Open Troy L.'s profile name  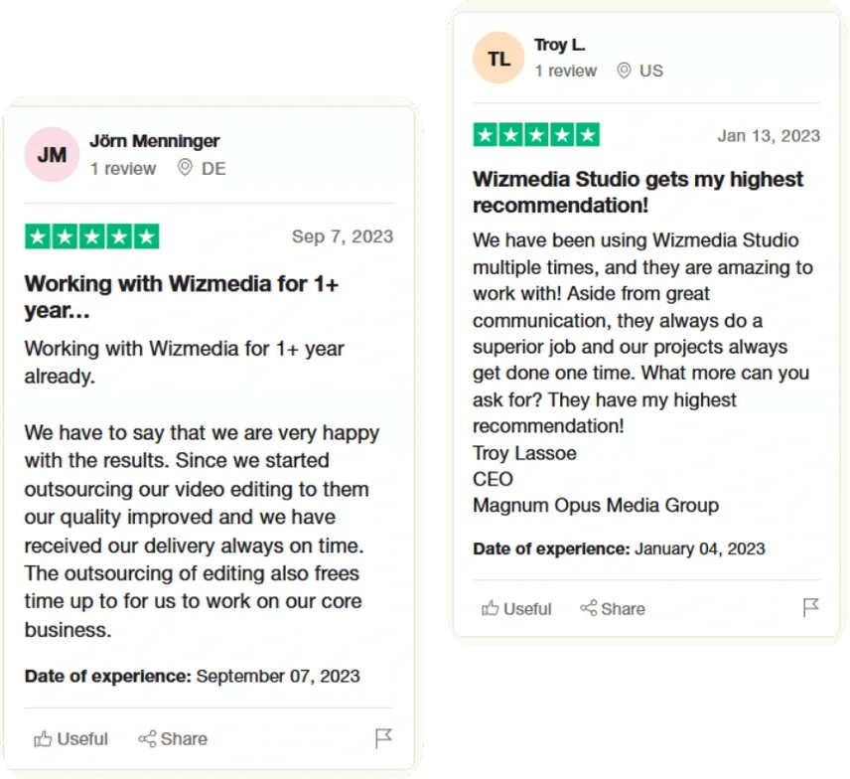click(x=560, y=45)
